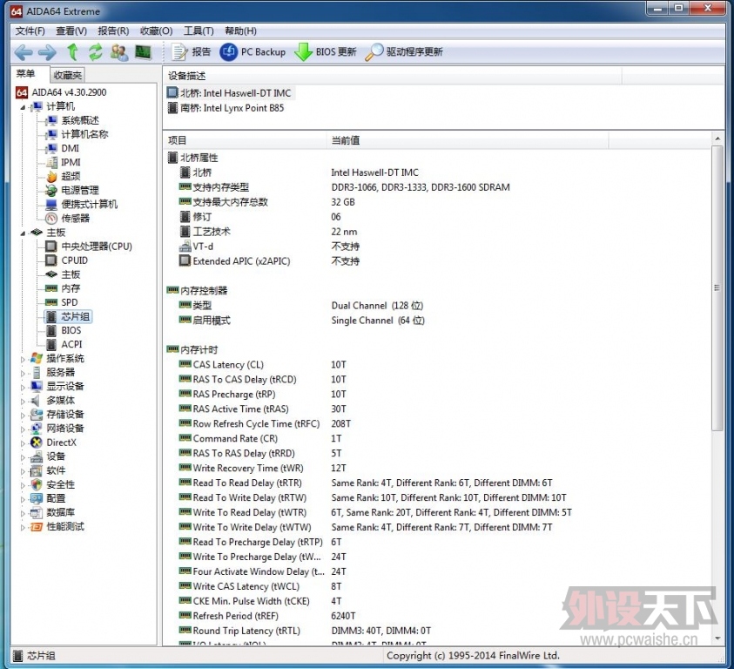Collapse the 计算机 tree node
734x669 pixels.
pos(23,107)
